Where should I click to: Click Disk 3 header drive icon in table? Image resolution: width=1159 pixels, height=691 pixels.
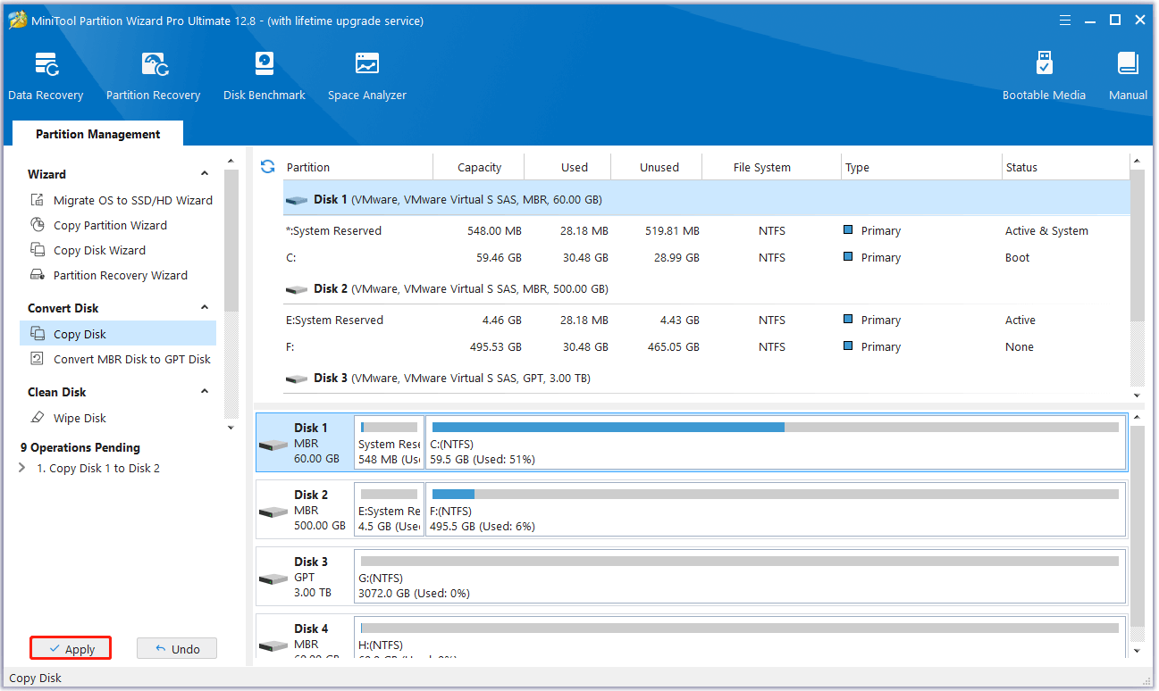297,379
